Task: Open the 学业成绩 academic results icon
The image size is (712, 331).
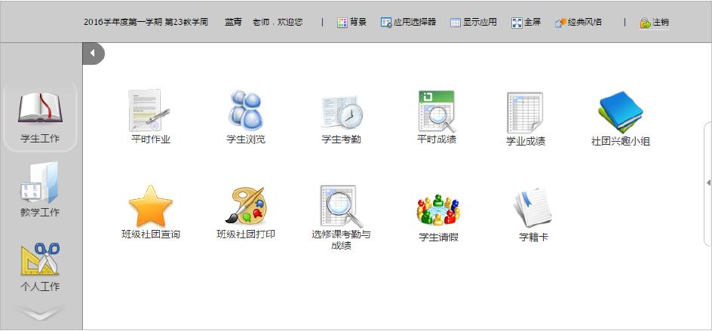Action: tap(526, 113)
